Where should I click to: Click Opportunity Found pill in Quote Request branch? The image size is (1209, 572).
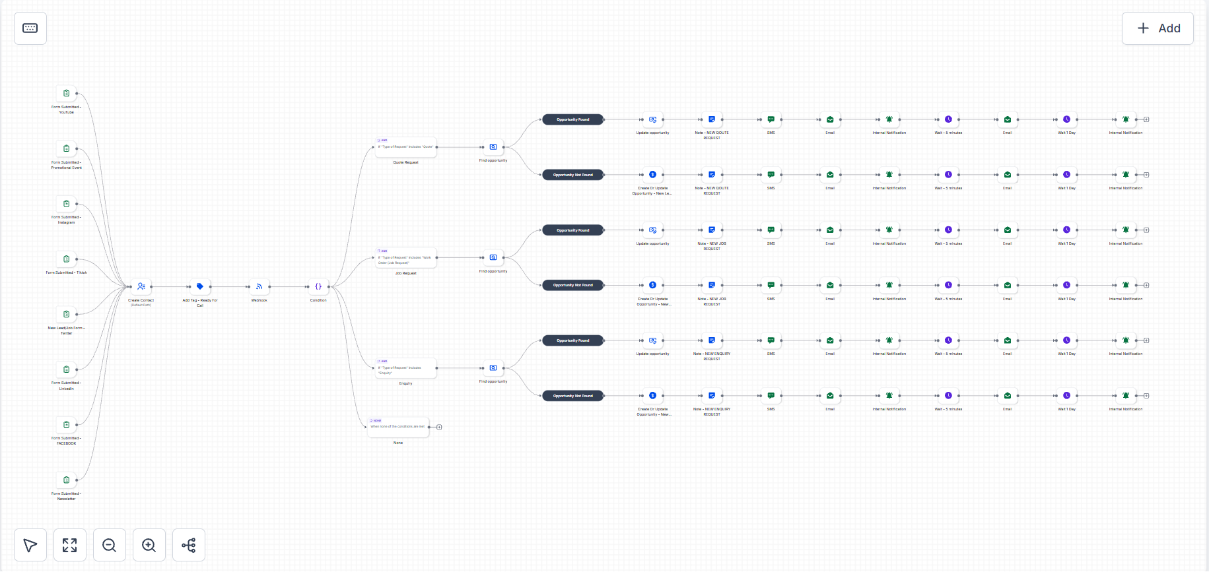(x=573, y=119)
